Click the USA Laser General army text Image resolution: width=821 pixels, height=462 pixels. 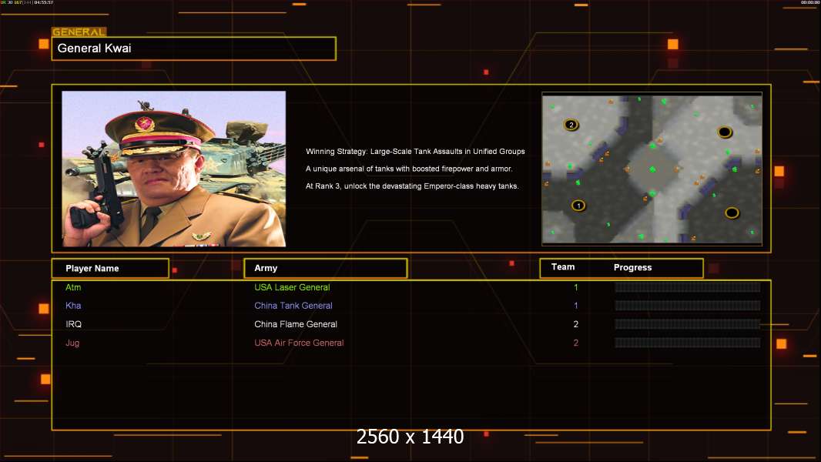coord(292,287)
